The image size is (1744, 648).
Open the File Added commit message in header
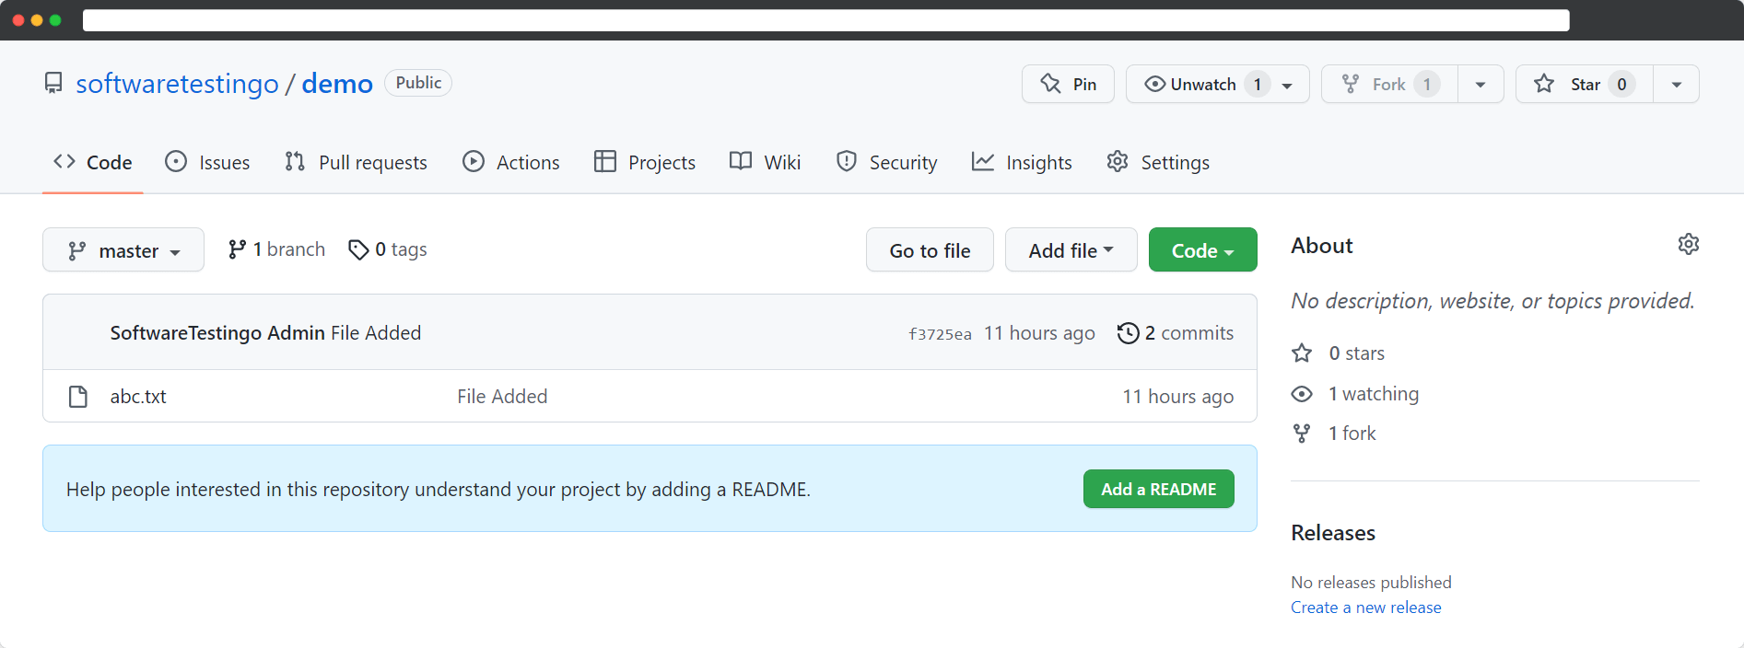pos(376,333)
